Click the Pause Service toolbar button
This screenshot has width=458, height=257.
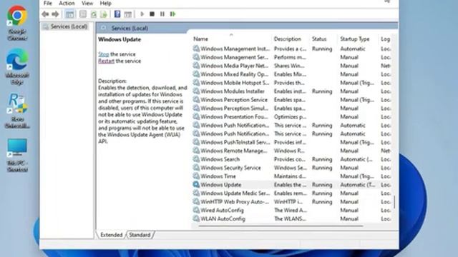coord(162,14)
